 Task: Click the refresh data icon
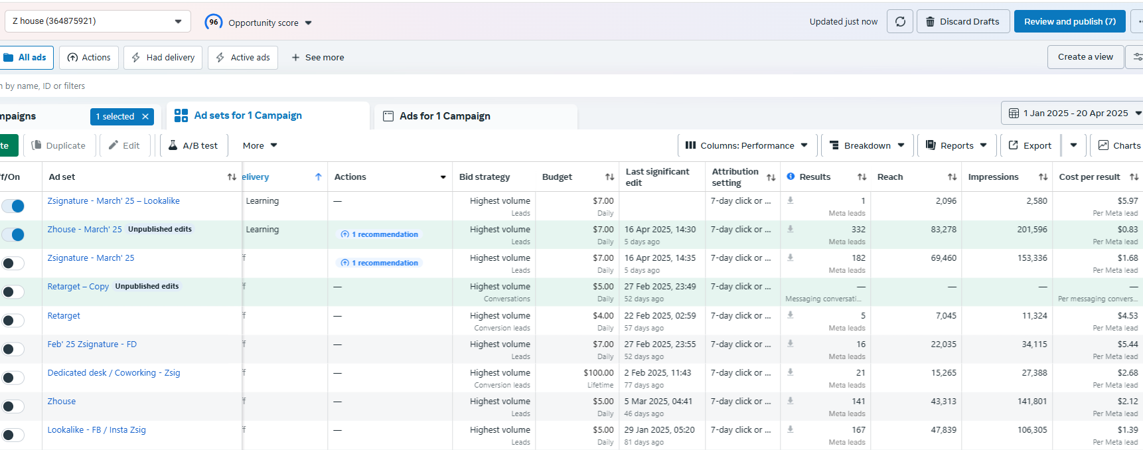[x=900, y=21]
